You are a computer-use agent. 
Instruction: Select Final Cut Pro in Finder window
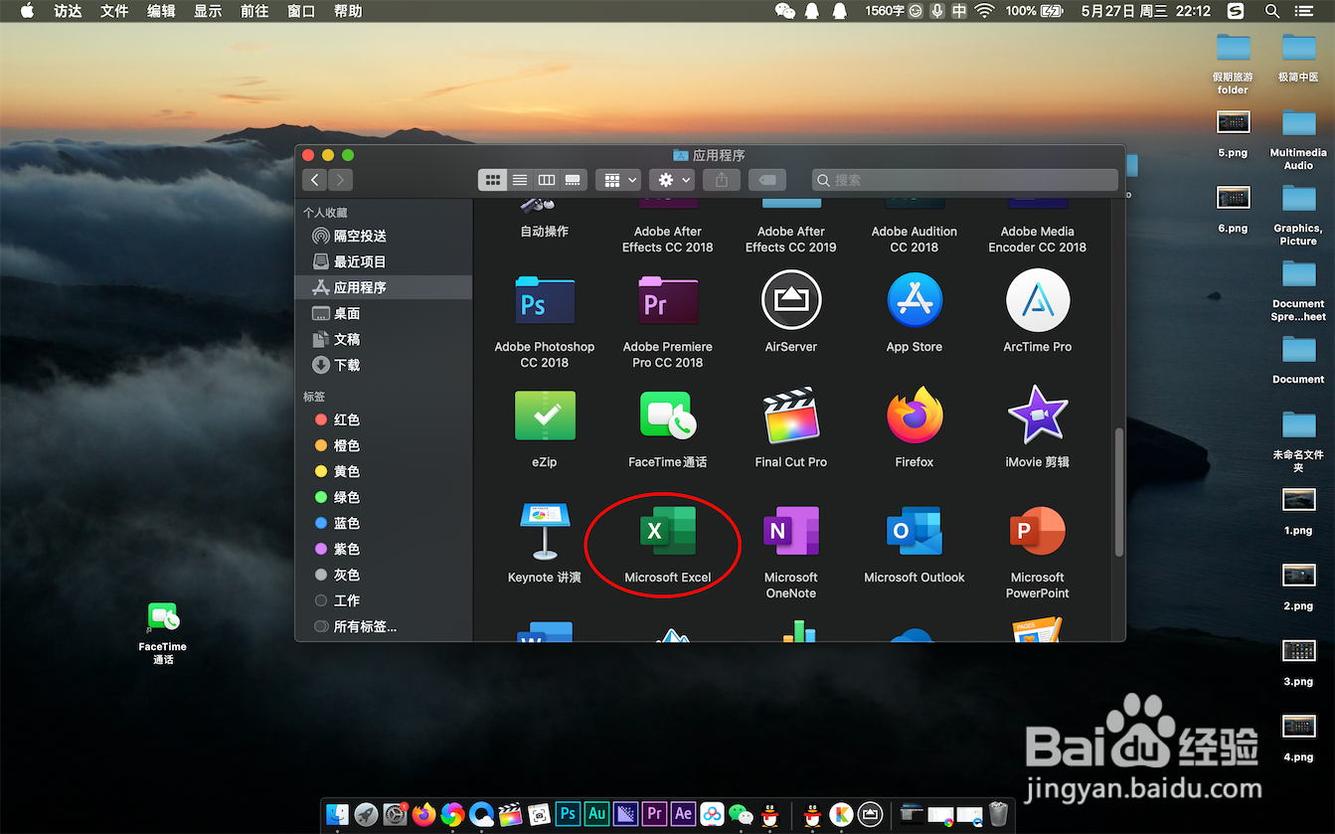791,416
